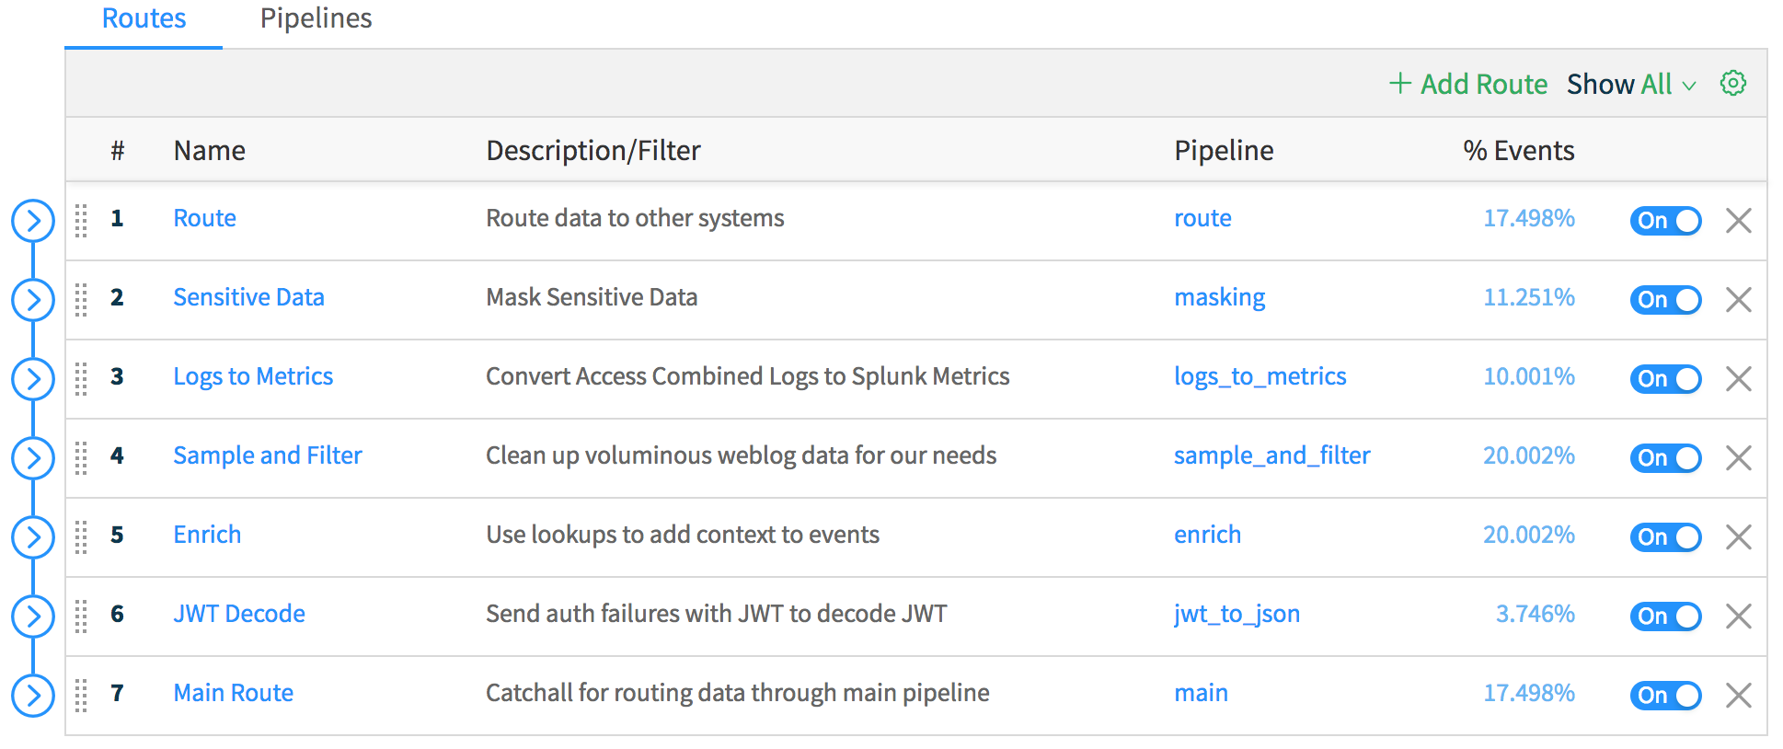Open the Show All dropdown
This screenshot has height=749, width=1783.
click(x=1630, y=85)
